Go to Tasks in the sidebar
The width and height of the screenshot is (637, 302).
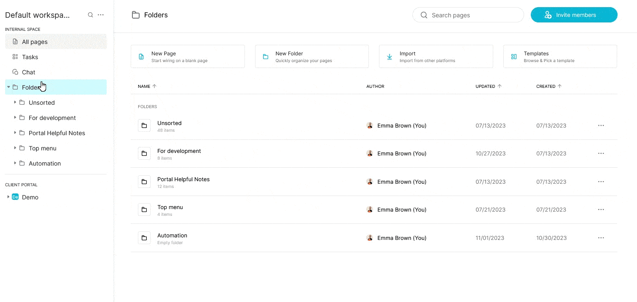coord(56,57)
